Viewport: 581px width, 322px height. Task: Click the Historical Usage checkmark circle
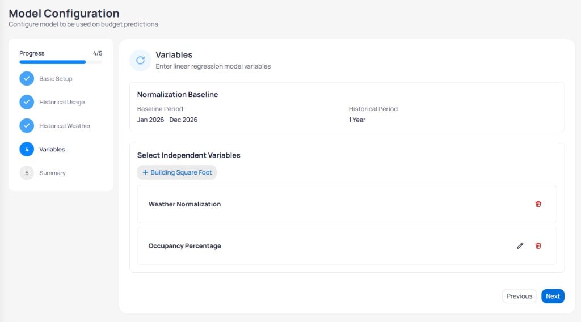pos(27,102)
